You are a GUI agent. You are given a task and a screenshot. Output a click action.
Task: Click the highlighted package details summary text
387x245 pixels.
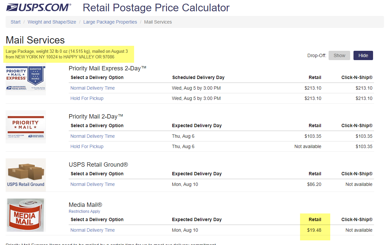pos(66,54)
